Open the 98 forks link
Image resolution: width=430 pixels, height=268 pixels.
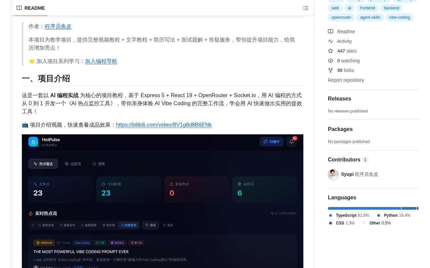(x=346, y=70)
